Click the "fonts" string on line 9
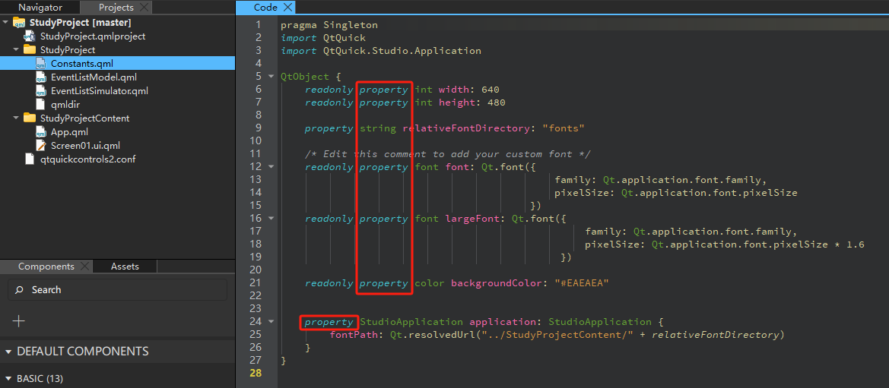 click(x=564, y=128)
